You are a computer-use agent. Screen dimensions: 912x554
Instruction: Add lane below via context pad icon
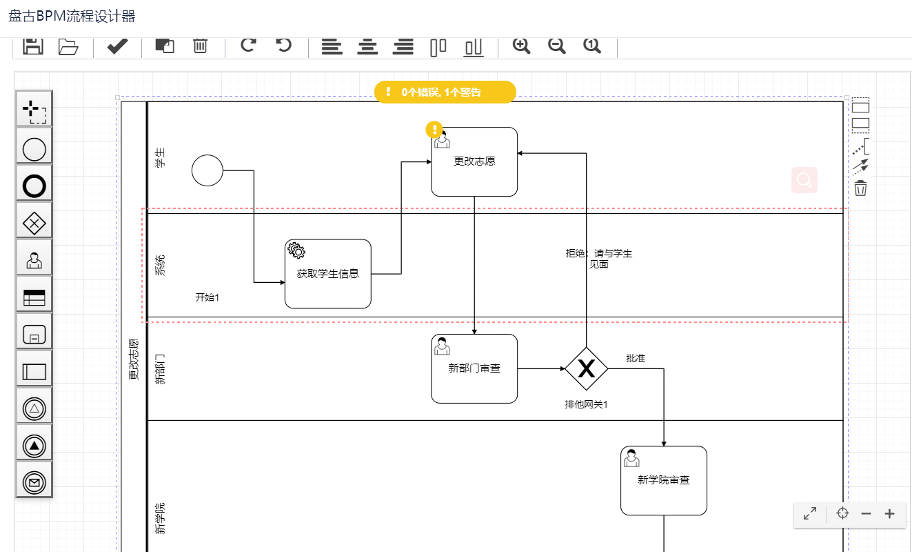click(x=860, y=125)
